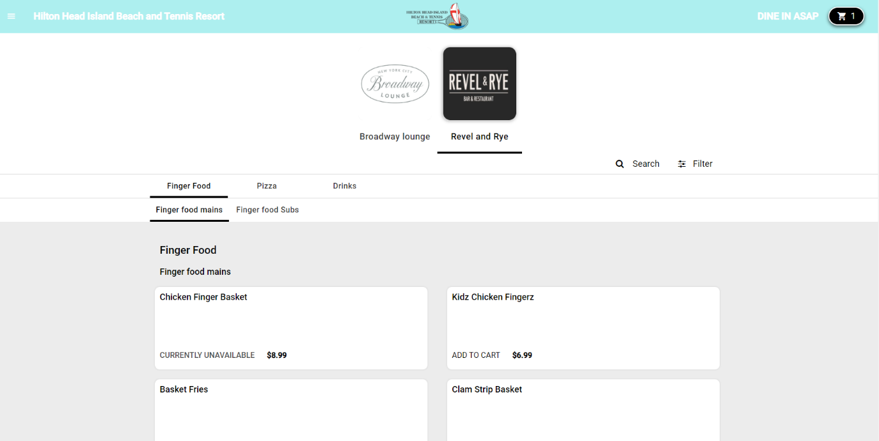The width and height of the screenshot is (879, 441).
Task: Open the Chicken Finger Basket item card
Action: (x=291, y=328)
